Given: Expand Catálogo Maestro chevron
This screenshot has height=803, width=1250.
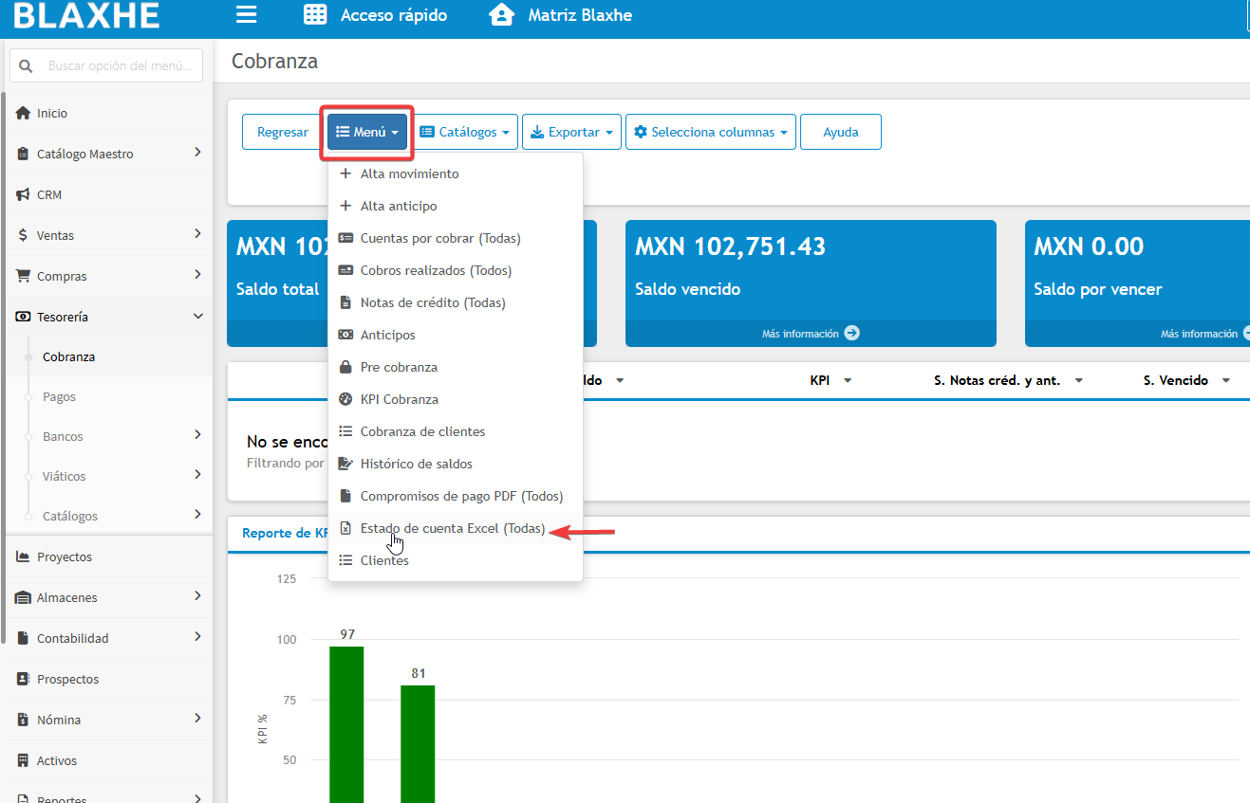Looking at the screenshot, I should click(197, 153).
